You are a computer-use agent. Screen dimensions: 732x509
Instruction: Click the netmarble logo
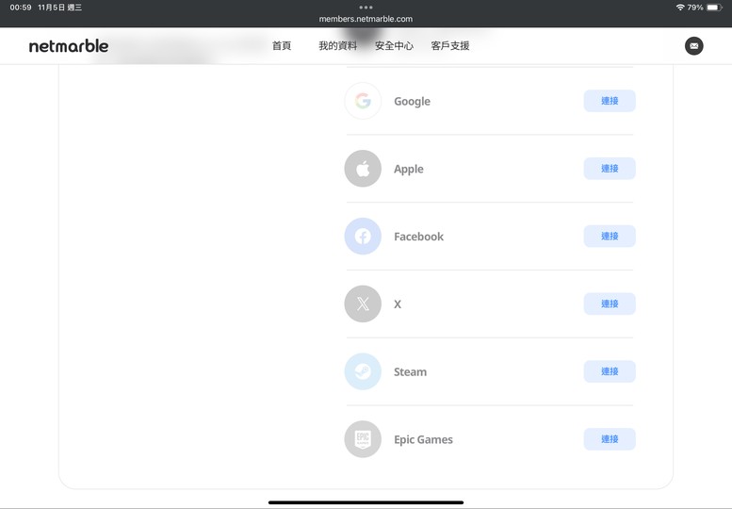click(x=69, y=45)
